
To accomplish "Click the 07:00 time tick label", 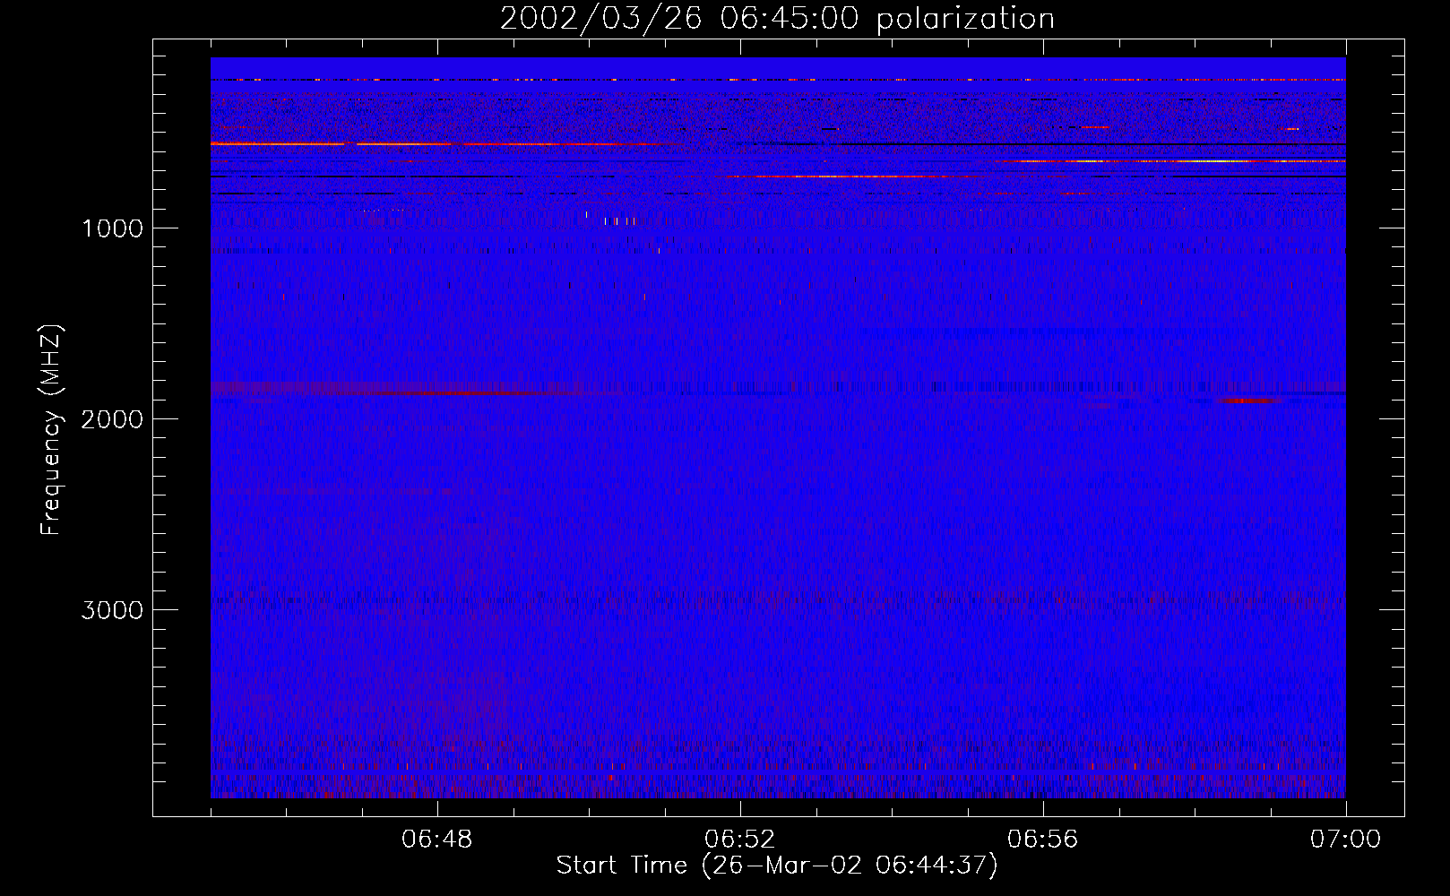I will pyautogui.click(x=1345, y=840).
